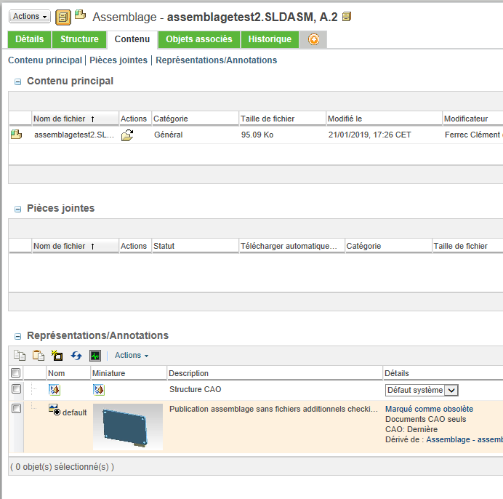Click the 95.09 Ko file size cell
Viewport: 503px width, 499px height.
(257, 135)
